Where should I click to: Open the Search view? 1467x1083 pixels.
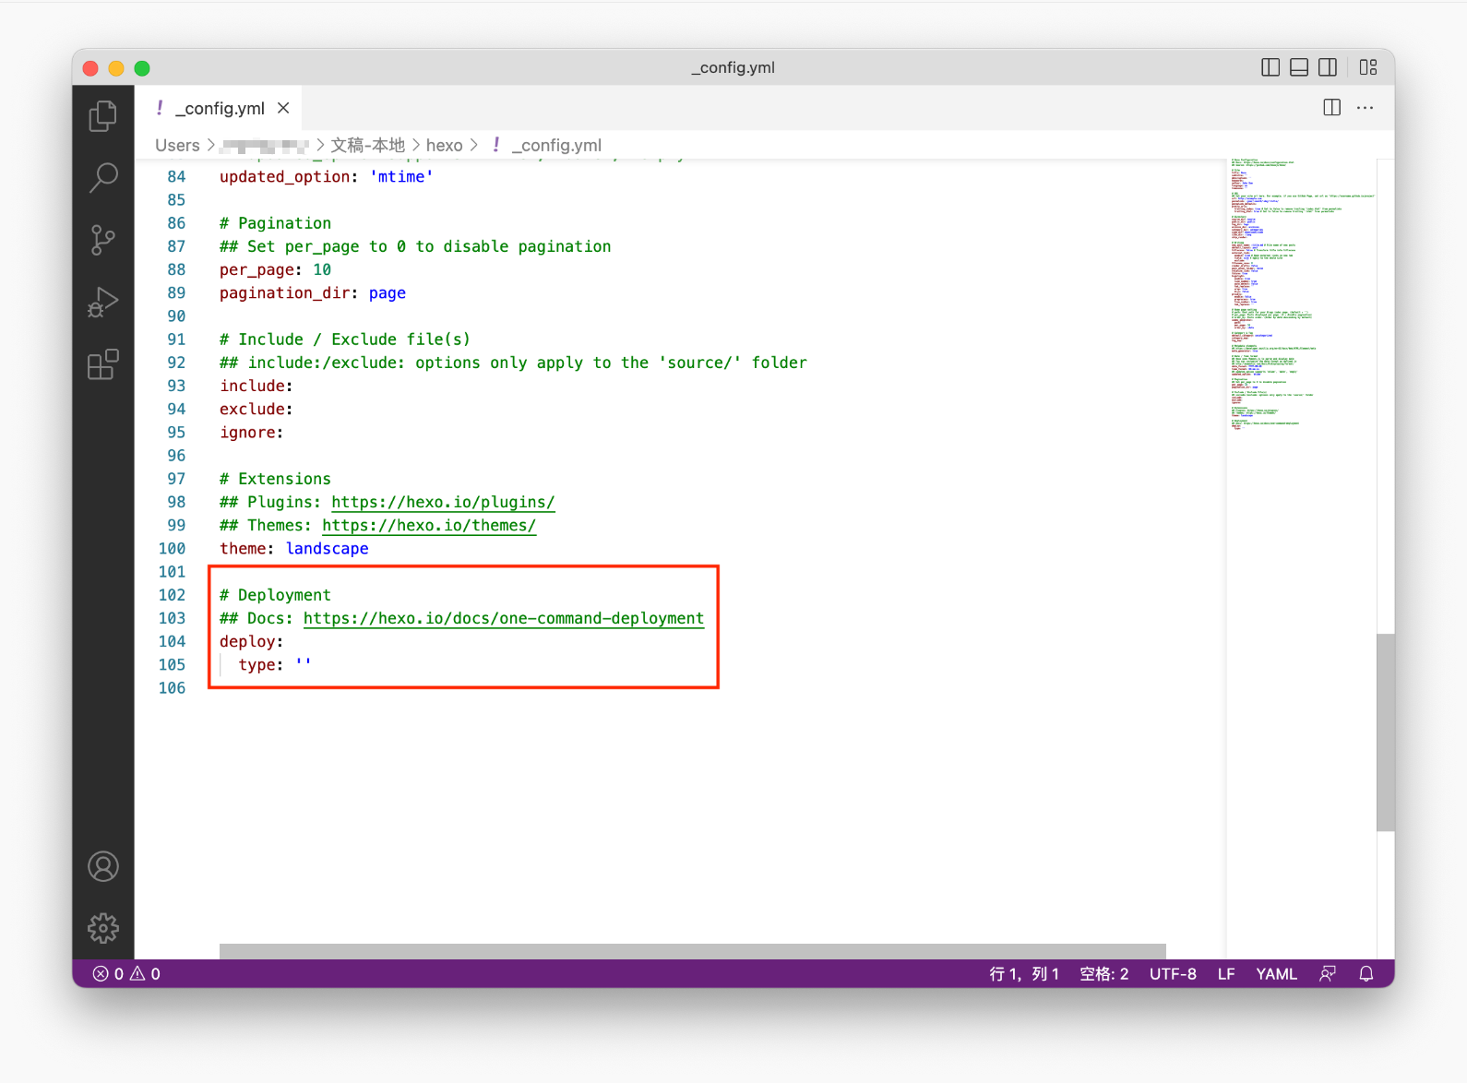[103, 177]
